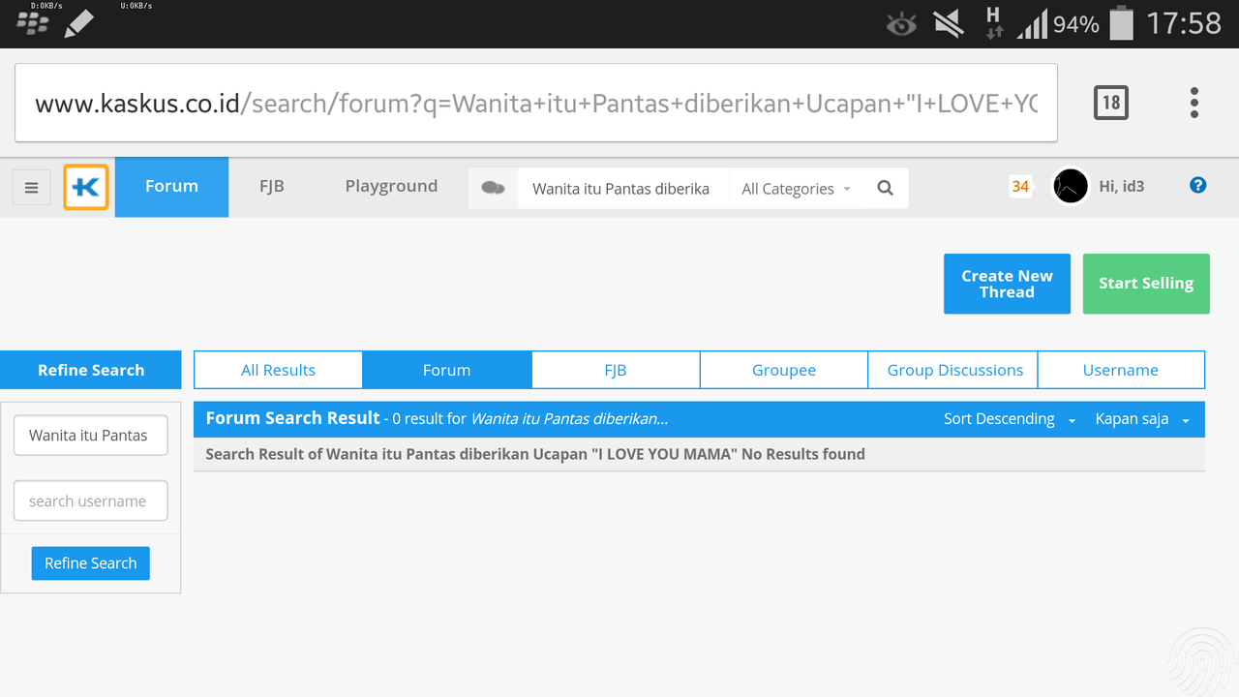Select the Groupee results tab
The image size is (1239, 697).
pos(784,370)
